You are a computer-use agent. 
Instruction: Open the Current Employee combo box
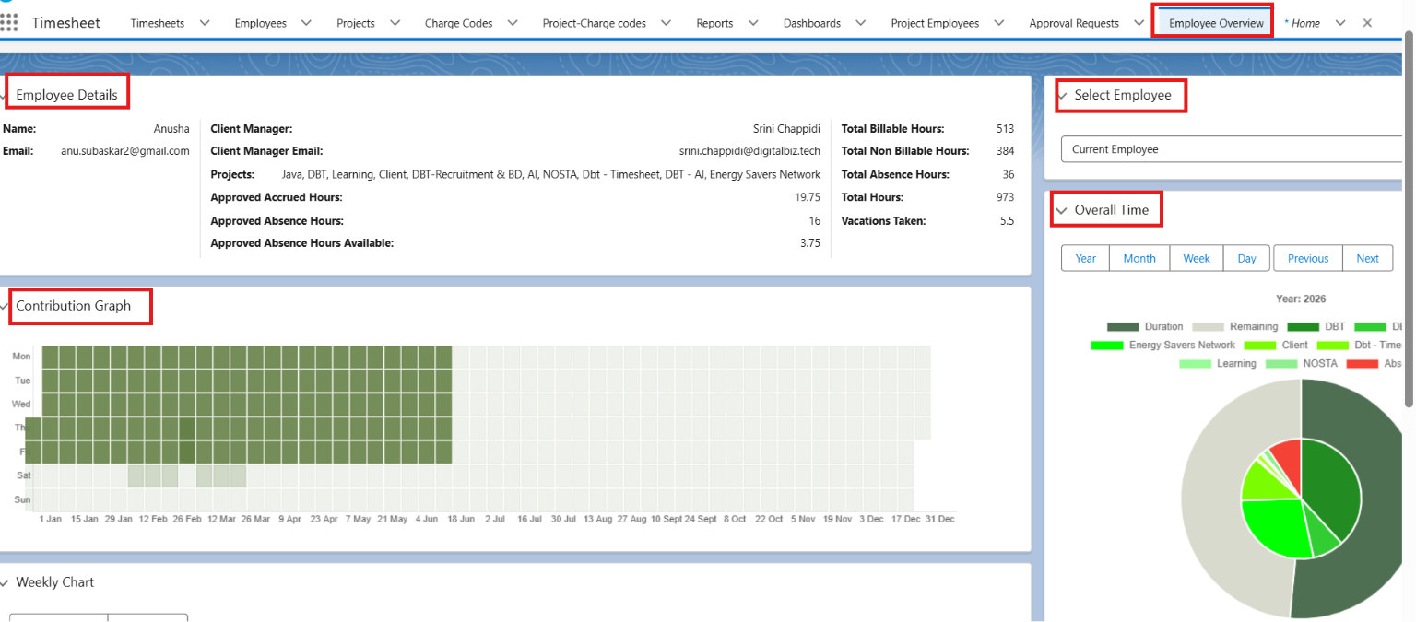(x=1232, y=149)
